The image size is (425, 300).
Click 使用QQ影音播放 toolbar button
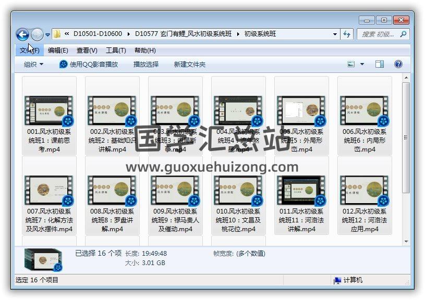(89, 65)
